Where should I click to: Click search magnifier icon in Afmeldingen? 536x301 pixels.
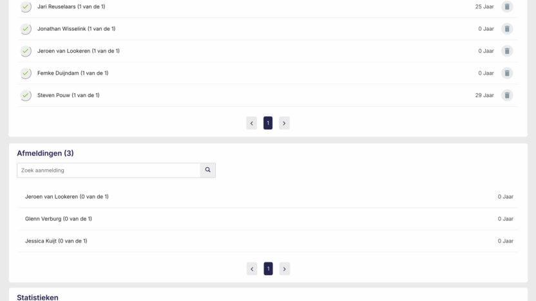click(207, 170)
